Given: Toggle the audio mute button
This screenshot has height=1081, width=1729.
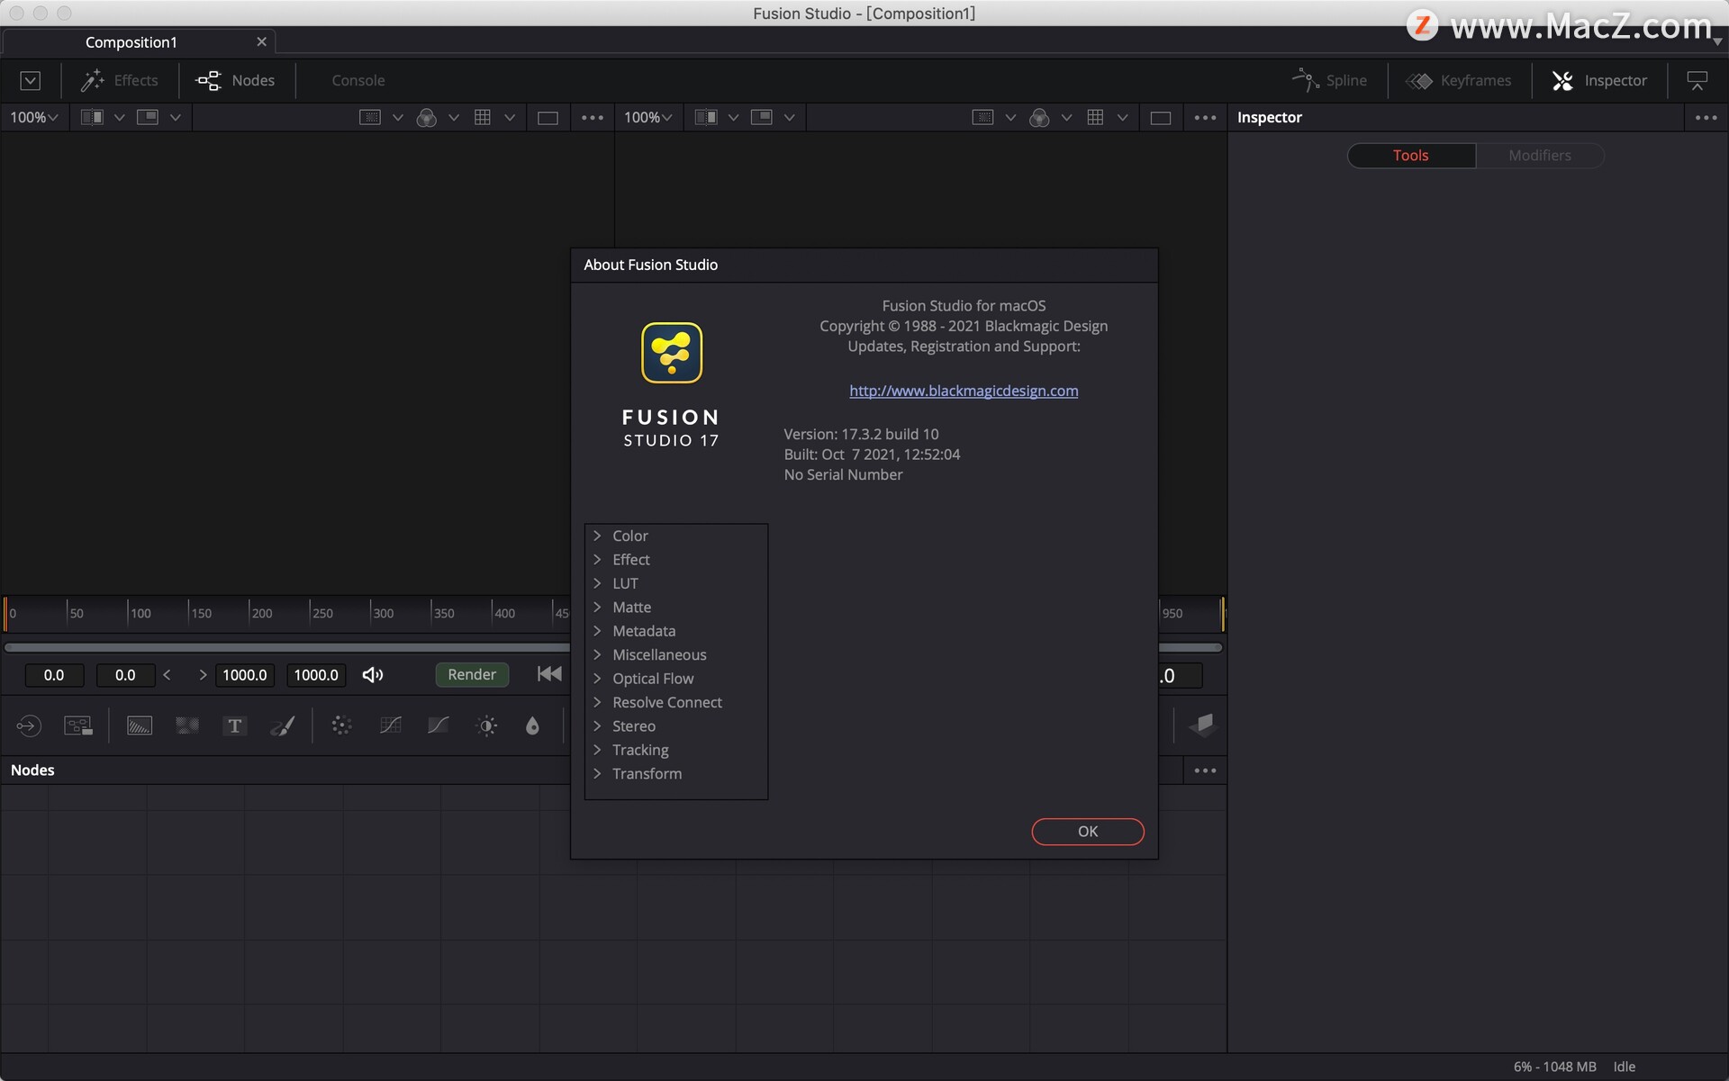Looking at the screenshot, I should pos(373,674).
